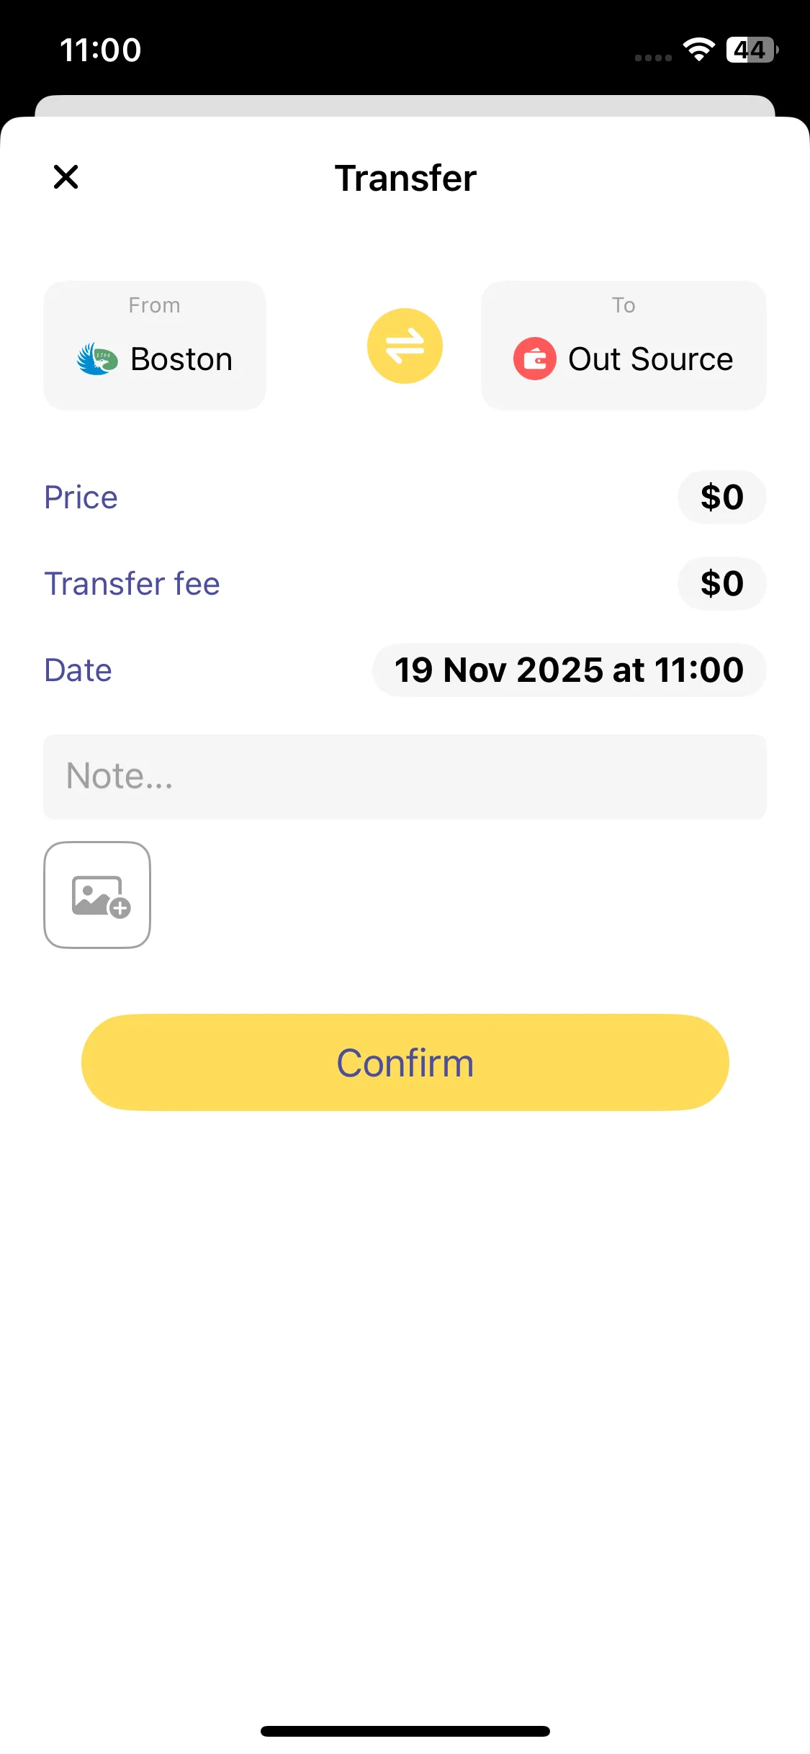
Task: Tap the status bar clock
Action: click(x=101, y=50)
